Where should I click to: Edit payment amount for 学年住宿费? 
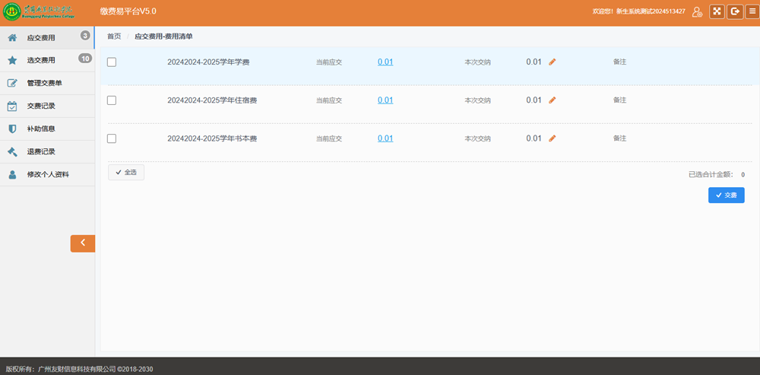point(553,100)
